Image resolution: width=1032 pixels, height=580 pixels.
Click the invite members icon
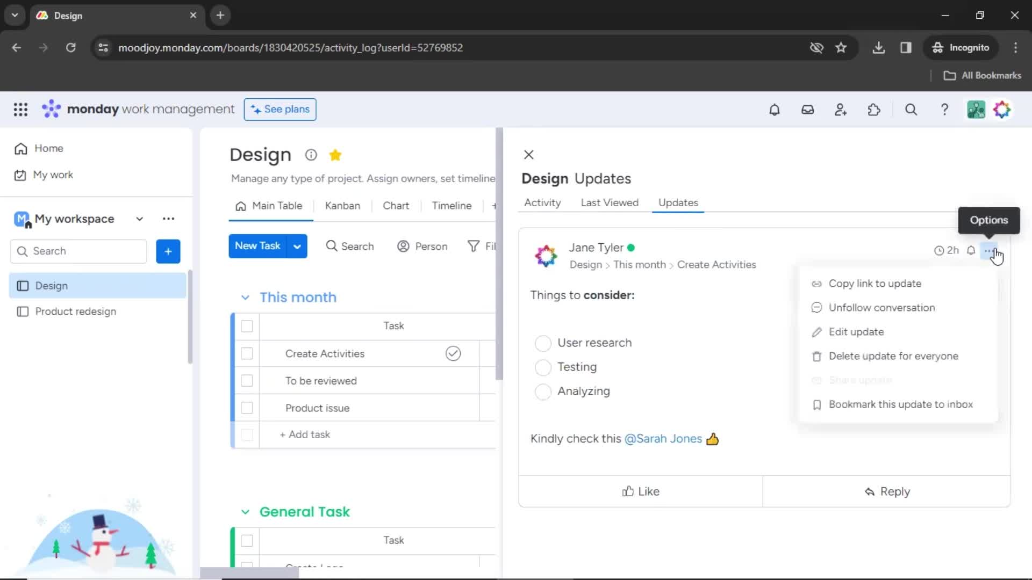[x=841, y=110]
